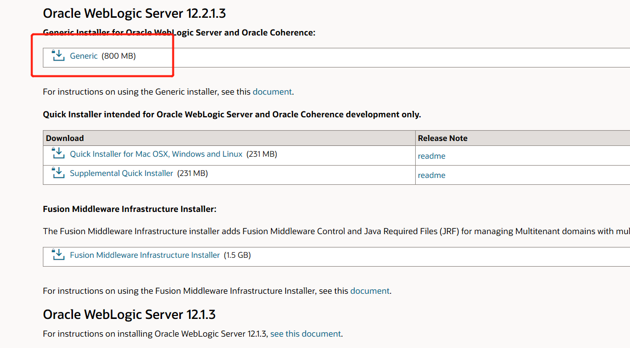The width and height of the screenshot is (630, 348).
Task: Open the document link for Generic installer instructions
Action: click(272, 92)
